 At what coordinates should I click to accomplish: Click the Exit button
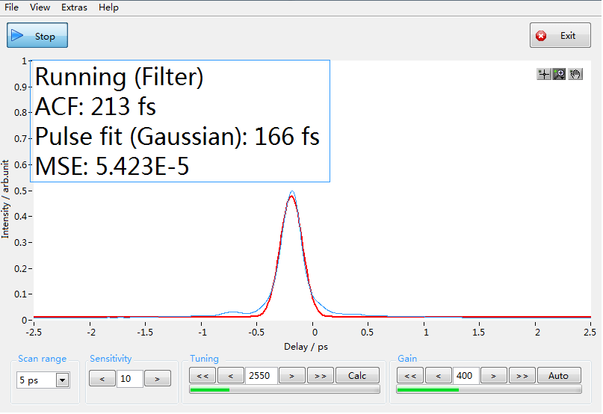point(560,36)
